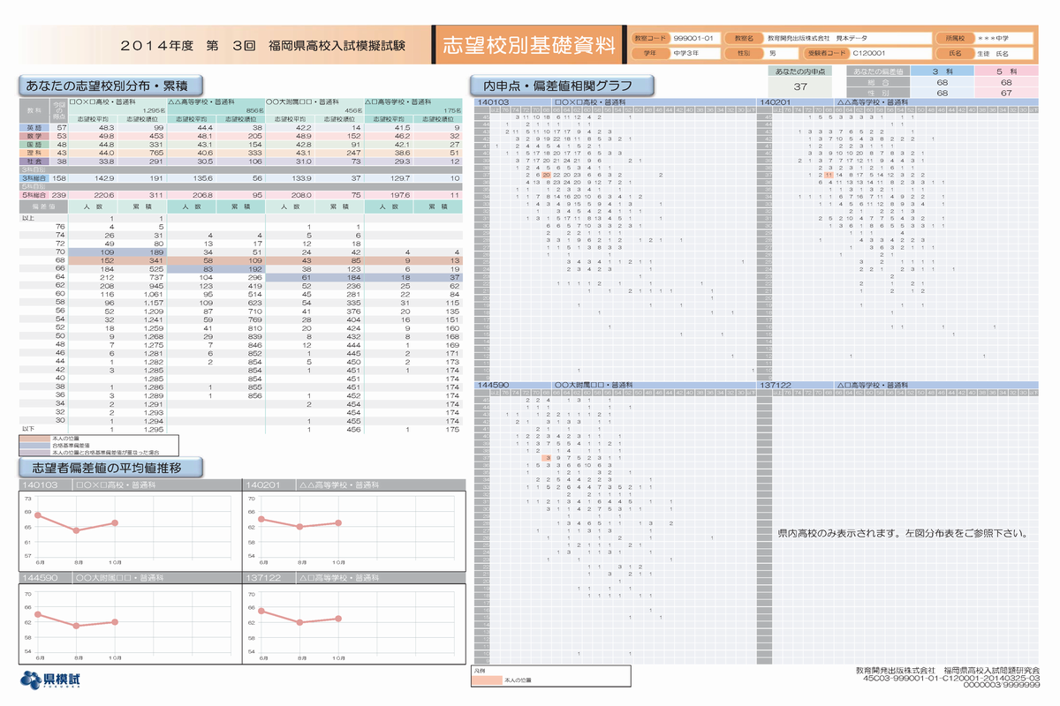Click the 所属校 field in the header
Viewport: 1060px width, 706px height.
click(1004, 39)
